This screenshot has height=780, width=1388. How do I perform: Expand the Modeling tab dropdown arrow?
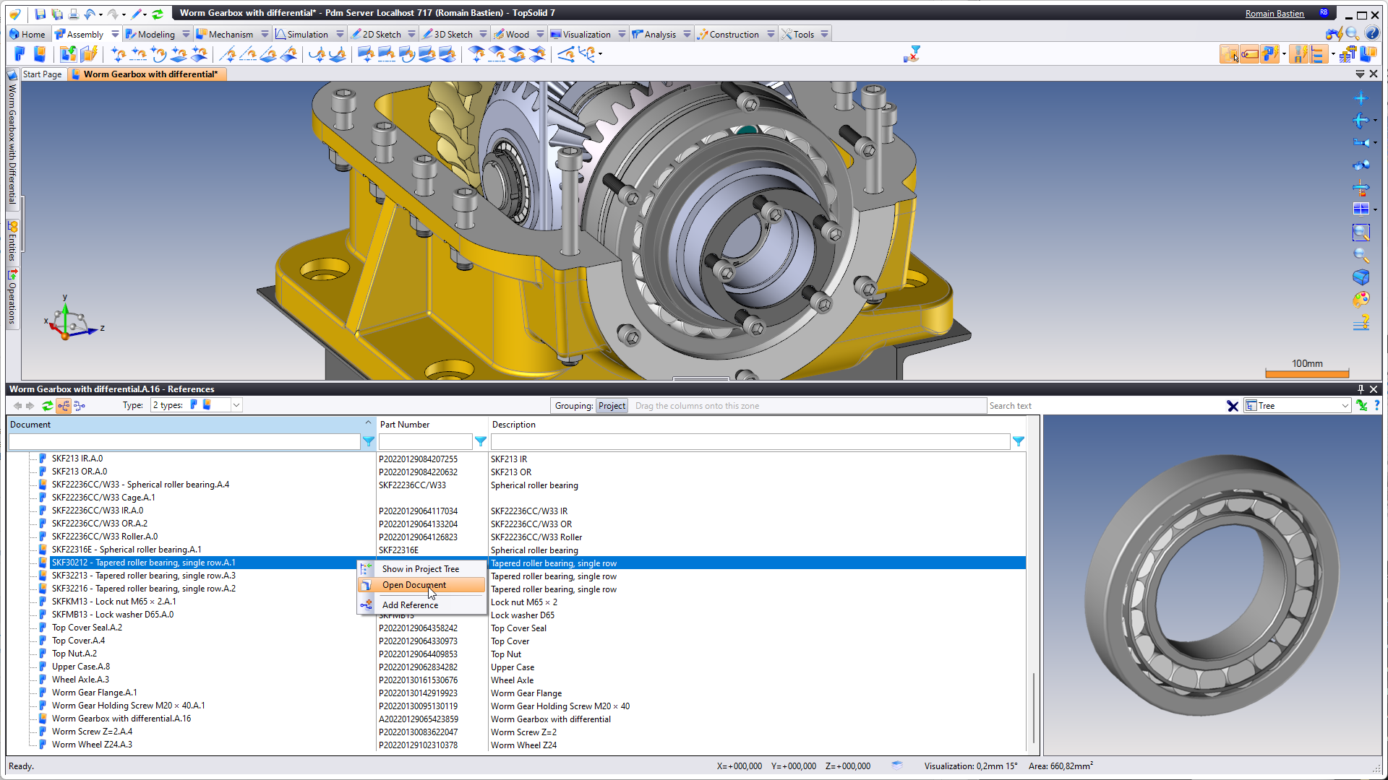[x=186, y=34]
